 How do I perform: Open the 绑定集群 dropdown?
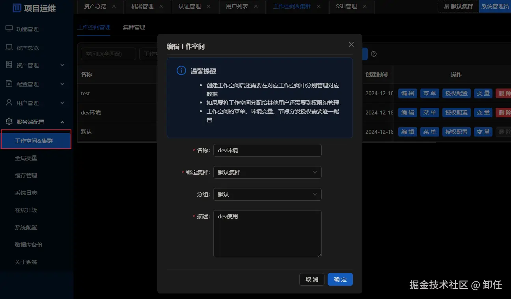click(267, 172)
